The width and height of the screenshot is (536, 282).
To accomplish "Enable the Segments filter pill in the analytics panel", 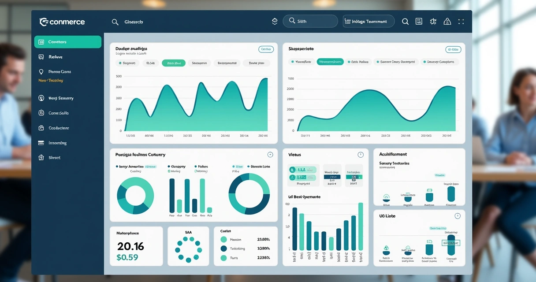I will pyautogui.click(x=128, y=62).
